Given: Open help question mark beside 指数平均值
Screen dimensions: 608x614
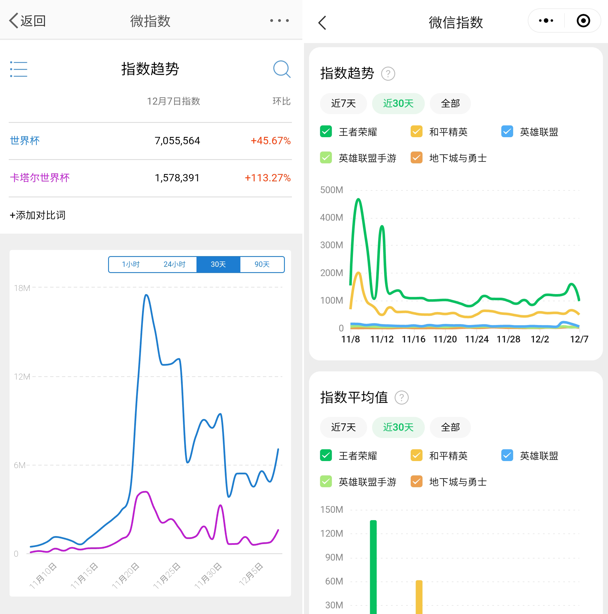Looking at the screenshot, I should click(401, 398).
